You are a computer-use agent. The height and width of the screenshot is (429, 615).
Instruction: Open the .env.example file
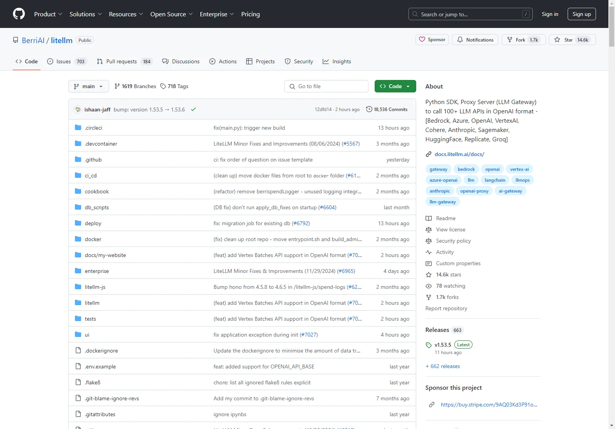[100, 366]
